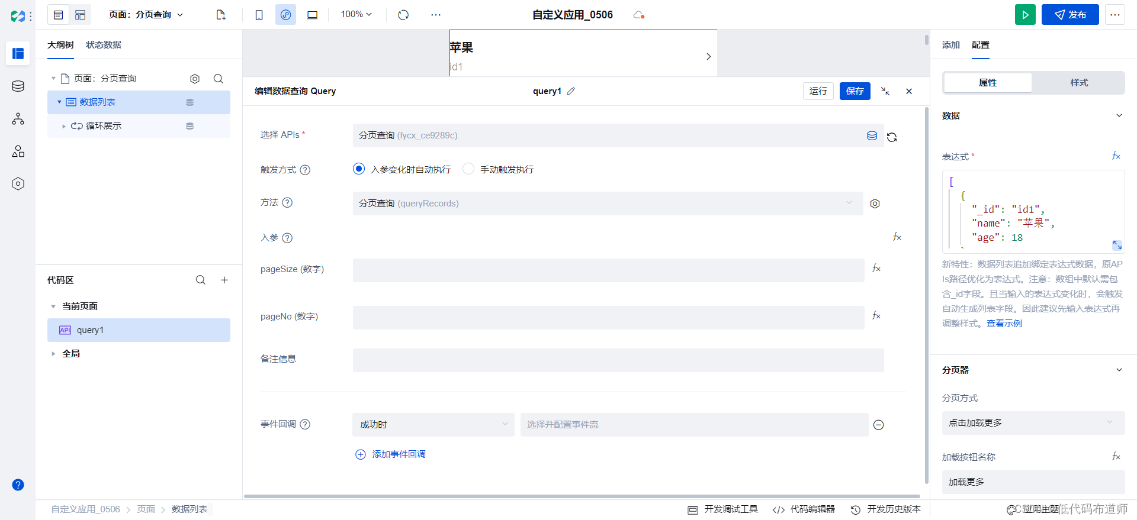Expand the 全局 code group
This screenshot has width=1137, height=520.
pos(53,354)
